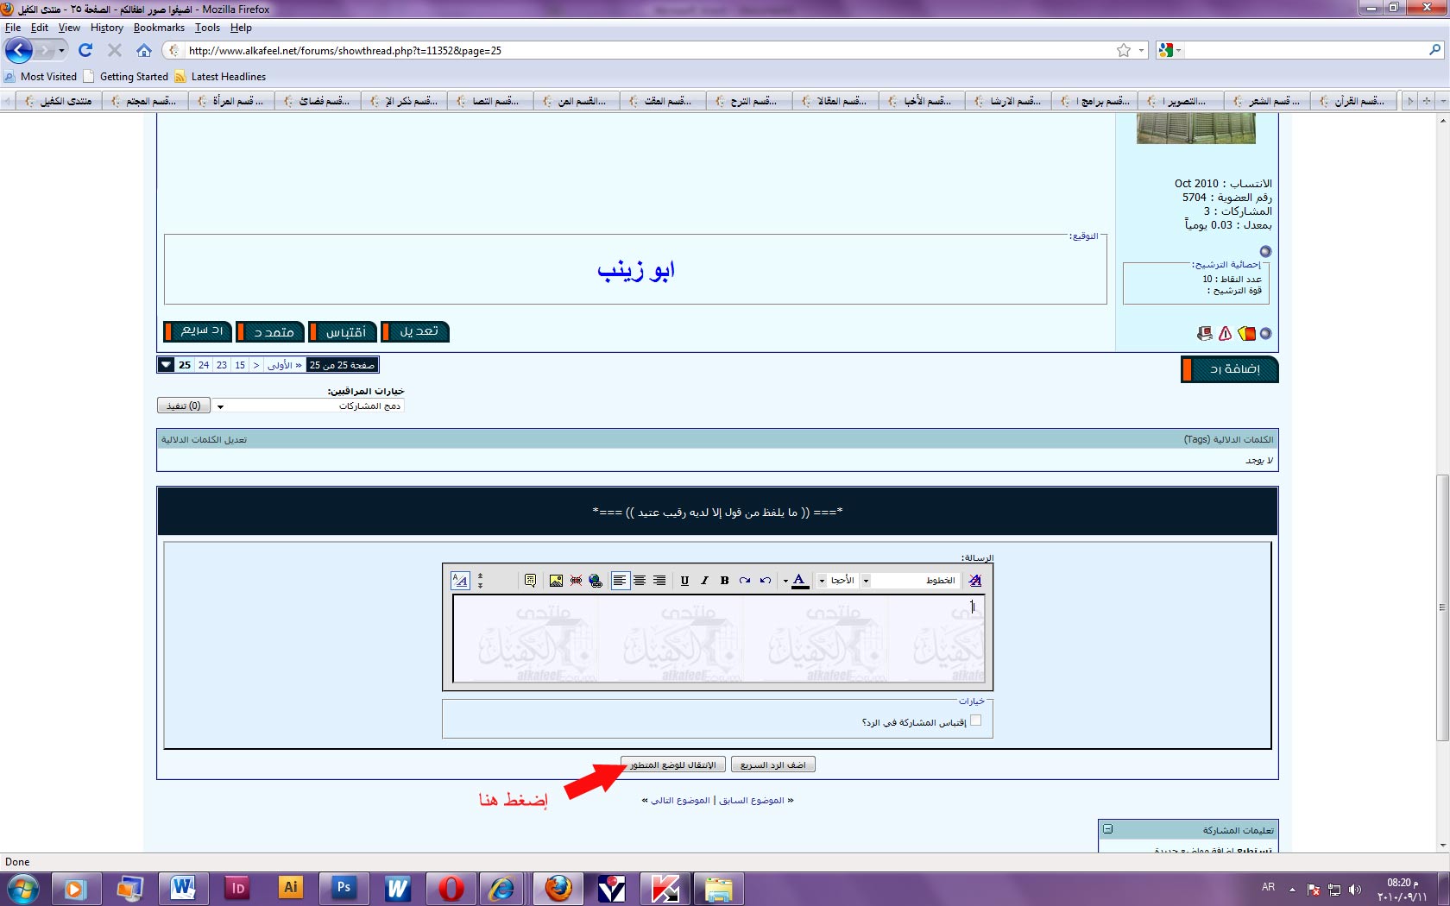Switch editor mode with the A/A toggle
The height and width of the screenshot is (906, 1450).
click(x=460, y=581)
